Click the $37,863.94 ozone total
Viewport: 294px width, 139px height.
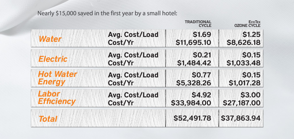pos(241,118)
